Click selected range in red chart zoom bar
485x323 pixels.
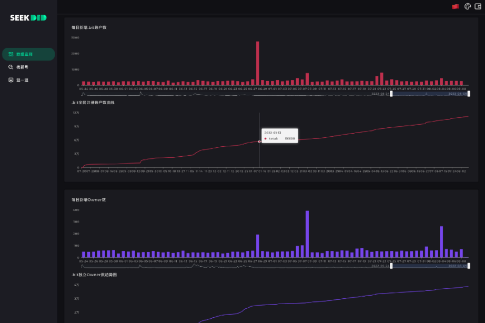(429, 94)
